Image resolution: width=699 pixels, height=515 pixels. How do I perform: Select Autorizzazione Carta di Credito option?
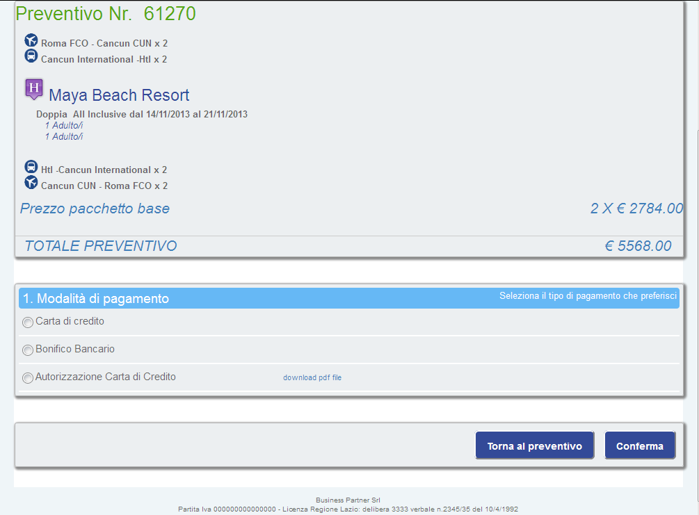click(x=28, y=378)
